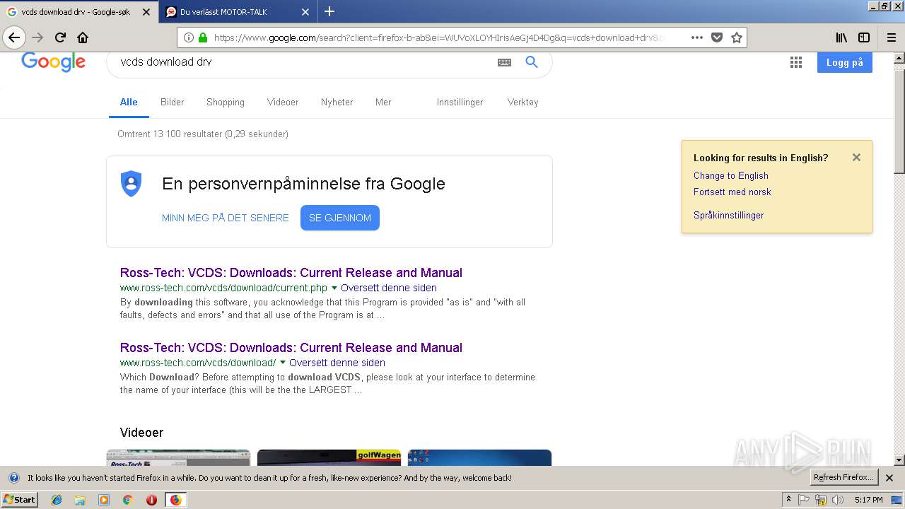
Task: Close the MOTOR-TALK tab
Action: click(305, 12)
